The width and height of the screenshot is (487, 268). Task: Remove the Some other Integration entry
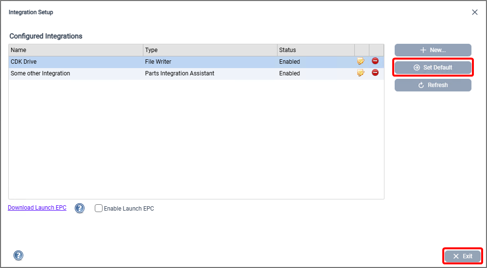coord(375,73)
